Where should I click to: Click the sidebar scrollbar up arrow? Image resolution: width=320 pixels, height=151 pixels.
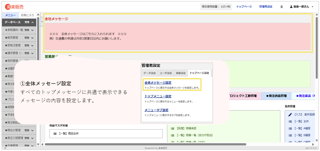38,15
